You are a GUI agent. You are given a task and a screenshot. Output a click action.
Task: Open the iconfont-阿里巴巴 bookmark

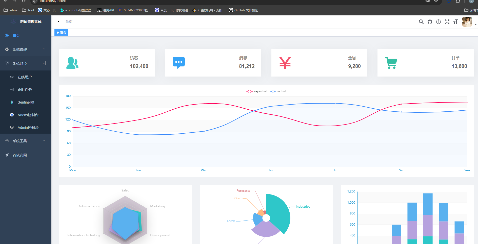pos(77,10)
